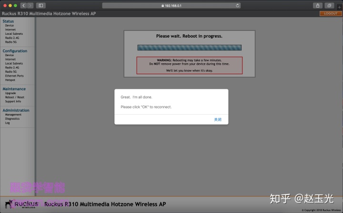The height and width of the screenshot is (213, 343).
Task: Click the reload icon in address bar
Action: [x=237, y=6]
